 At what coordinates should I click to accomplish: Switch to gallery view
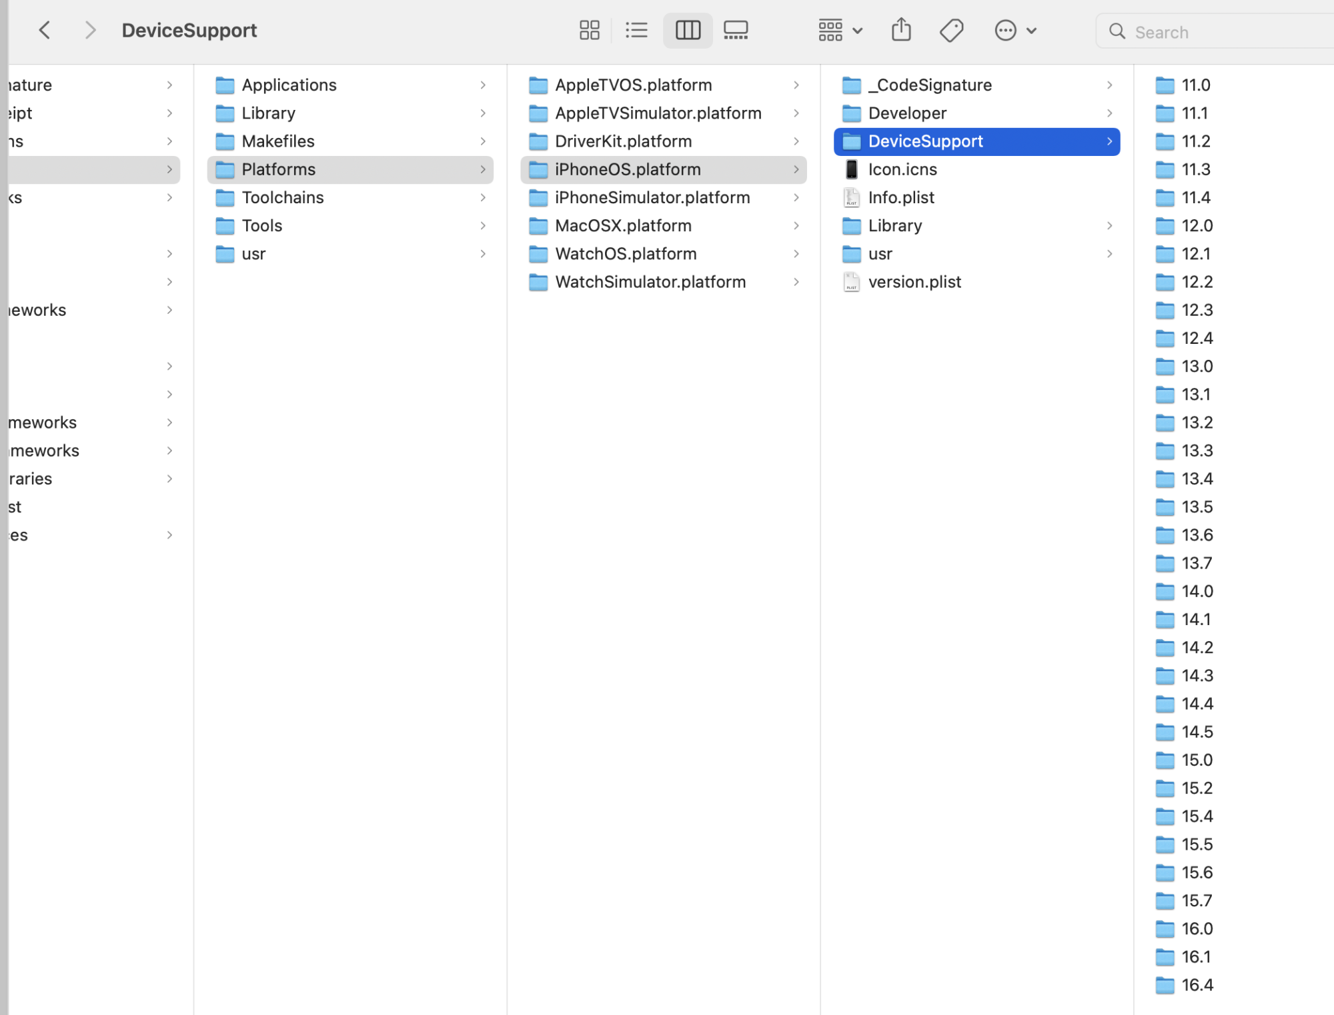[x=736, y=30]
